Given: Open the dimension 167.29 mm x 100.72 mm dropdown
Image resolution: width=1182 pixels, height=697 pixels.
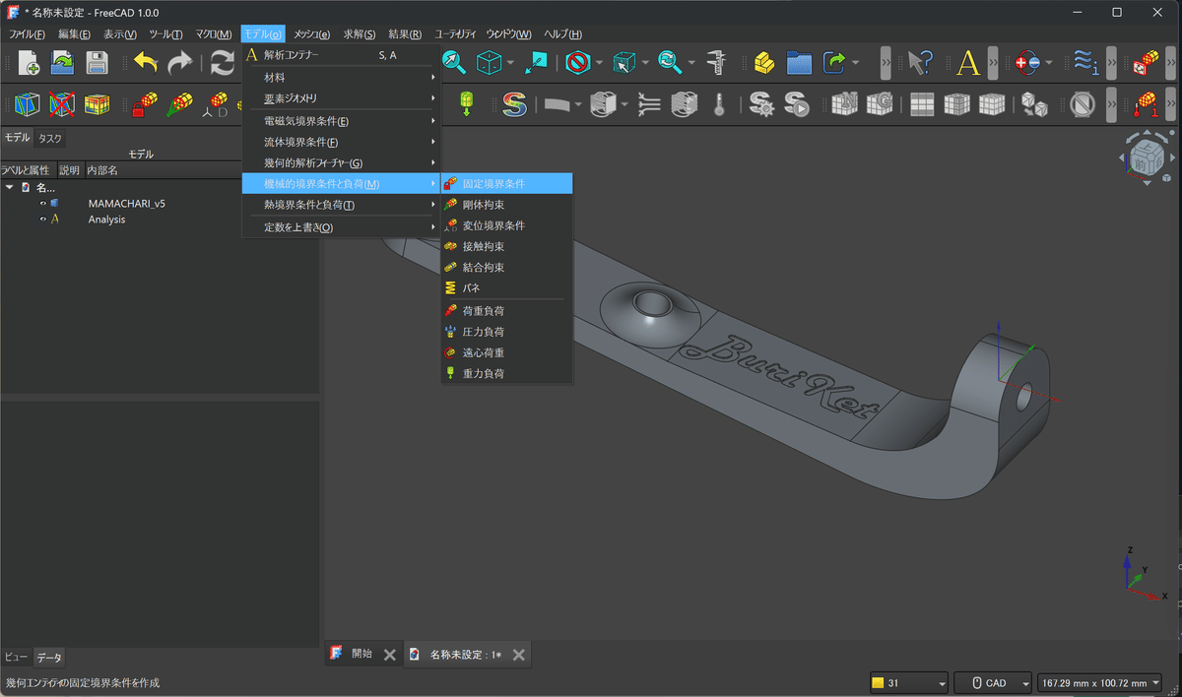Looking at the screenshot, I should (x=1100, y=683).
